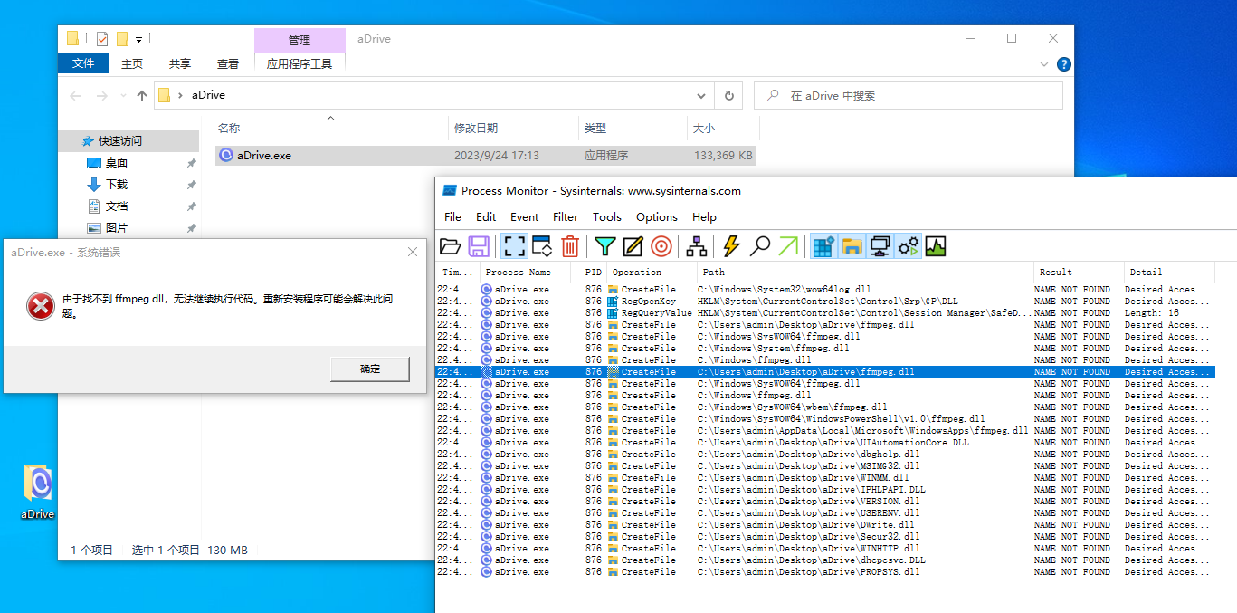Click the Process Name column header
This screenshot has width=1237, height=613.
[525, 272]
